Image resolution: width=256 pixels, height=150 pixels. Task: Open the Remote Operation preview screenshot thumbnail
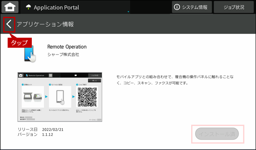[60, 97]
